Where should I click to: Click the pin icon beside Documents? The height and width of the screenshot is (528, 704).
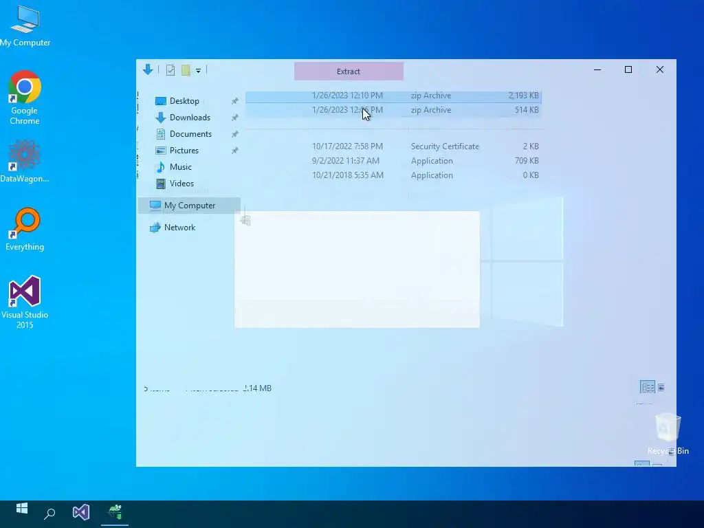(x=234, y=134)
